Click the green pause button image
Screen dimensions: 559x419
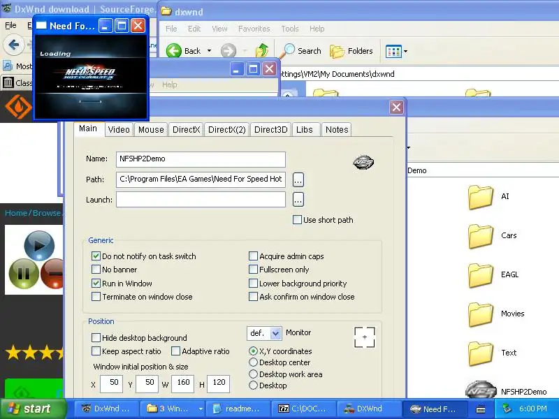pos(24,274)
